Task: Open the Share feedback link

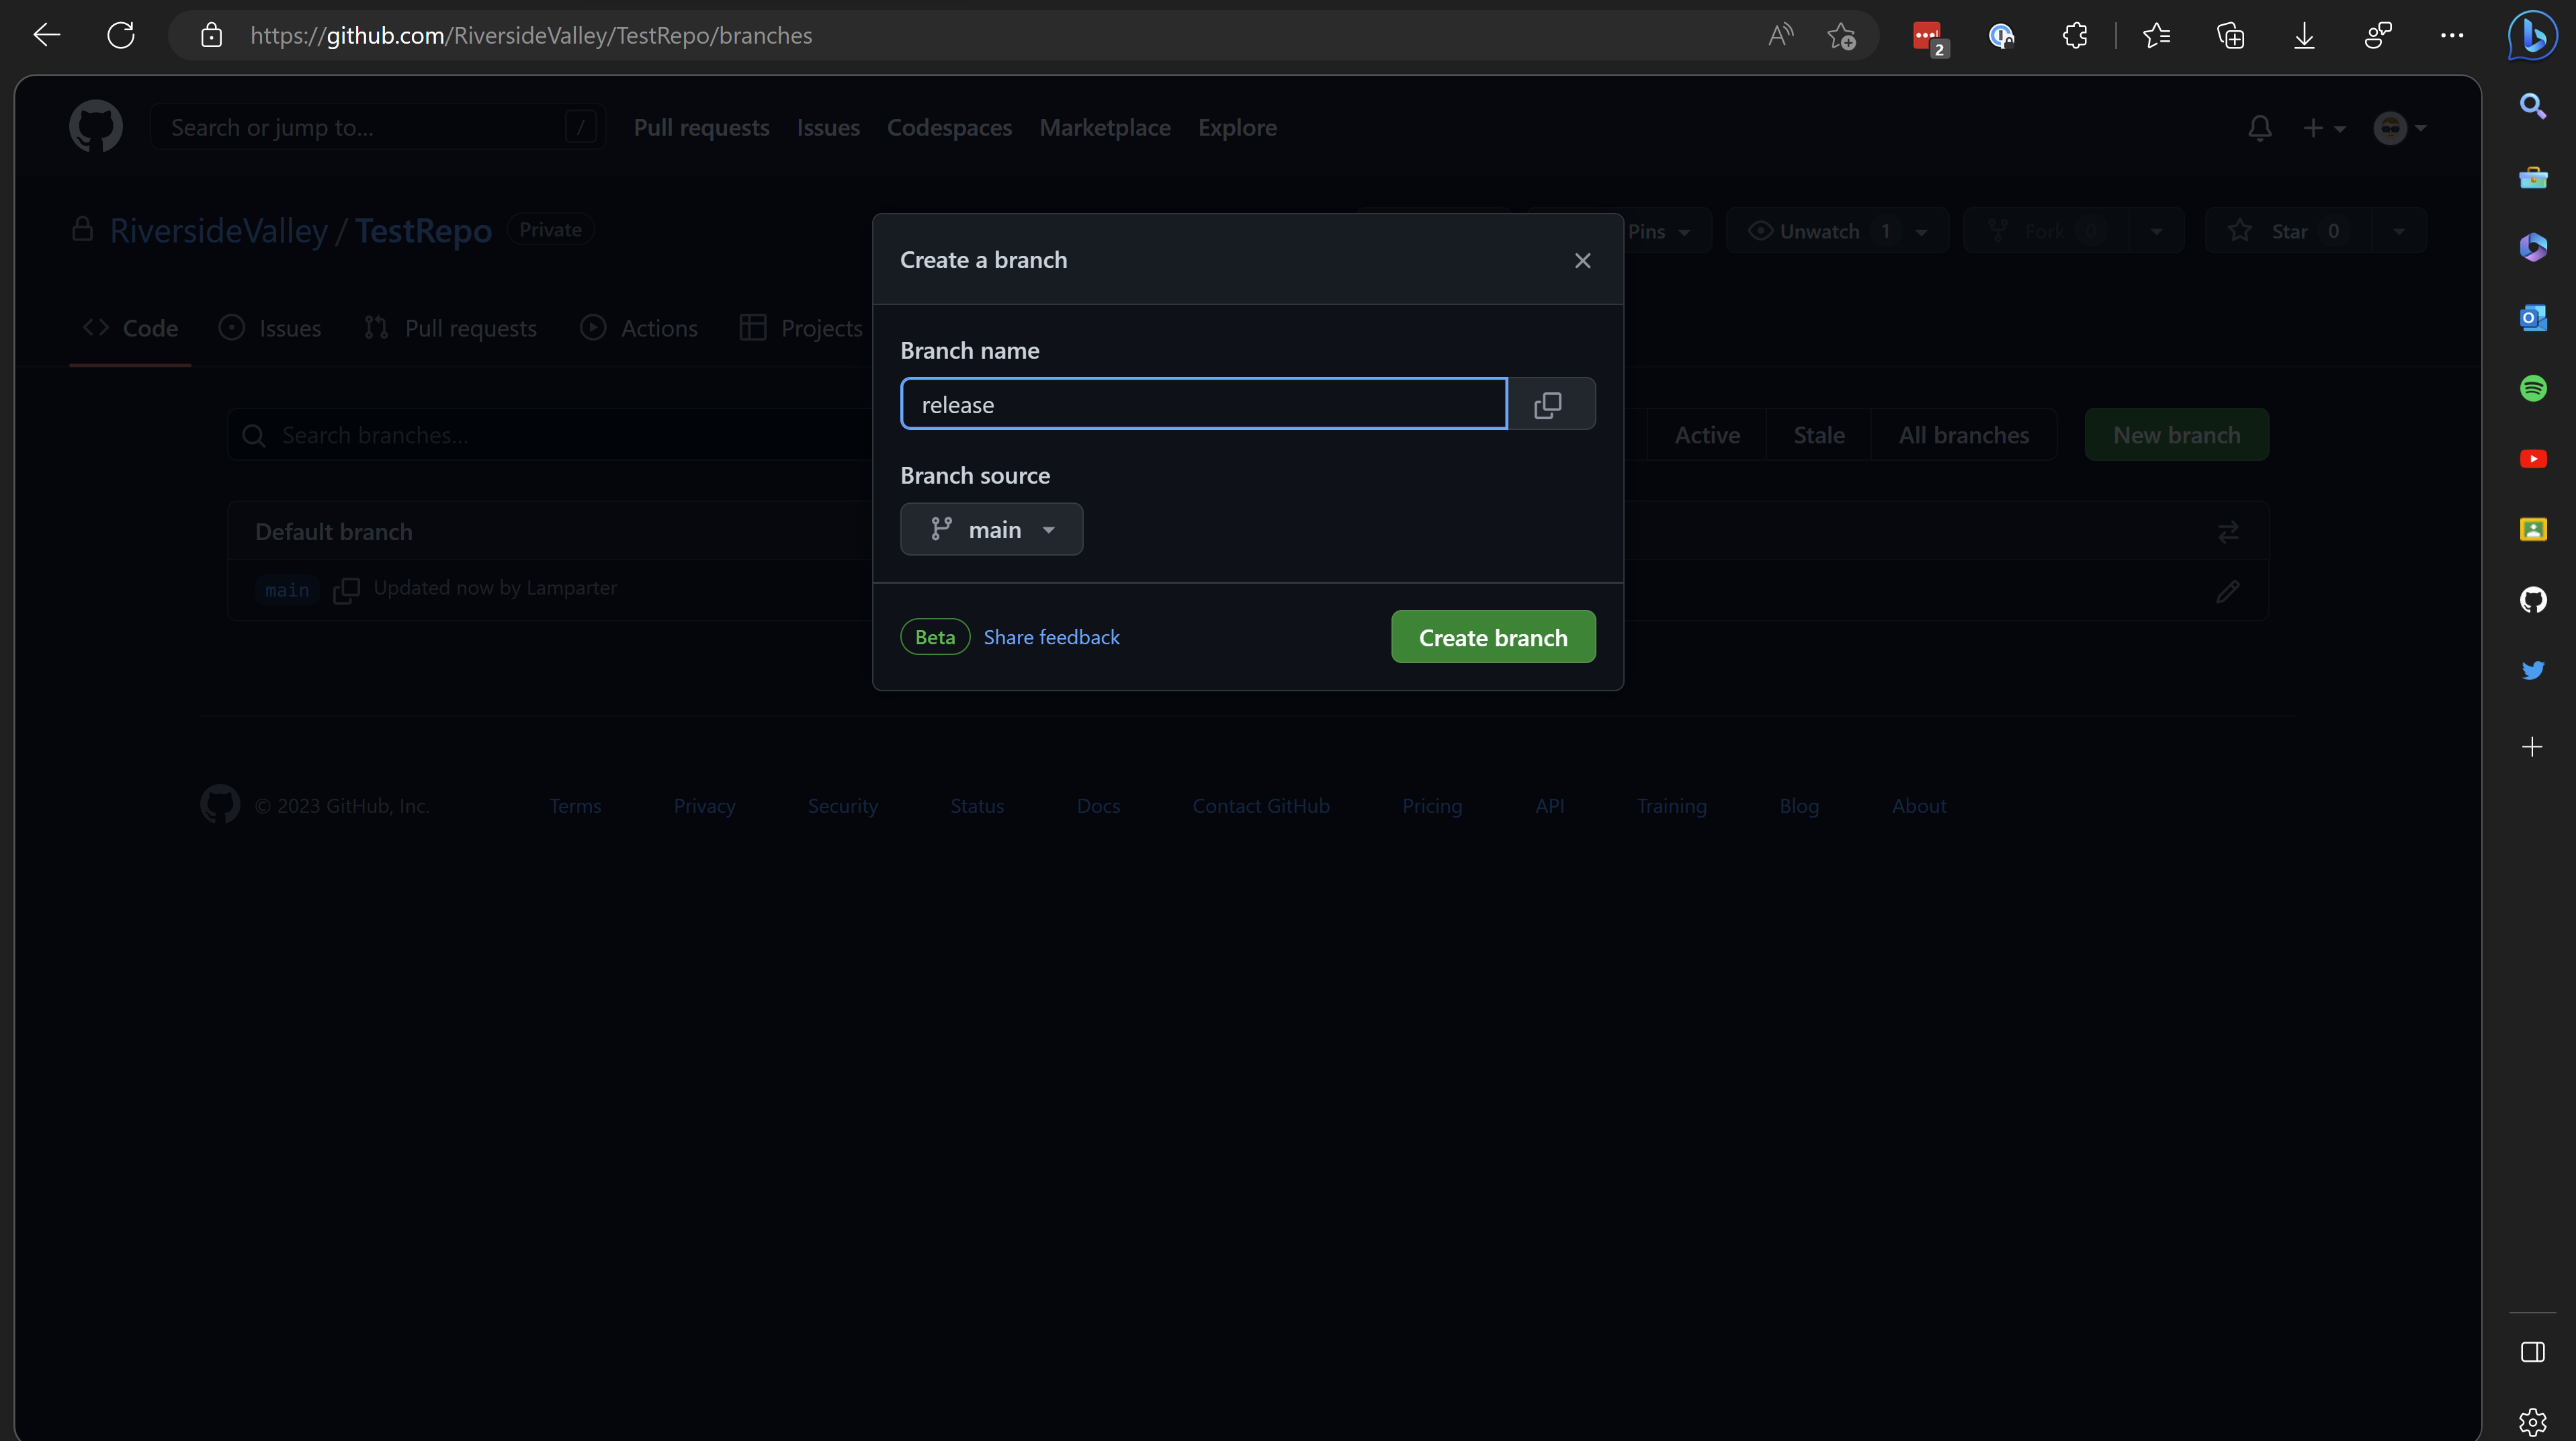Action: 1051,636
